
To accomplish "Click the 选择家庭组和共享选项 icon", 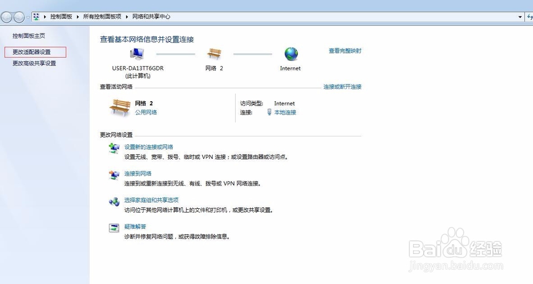I will tap(114, 201).
